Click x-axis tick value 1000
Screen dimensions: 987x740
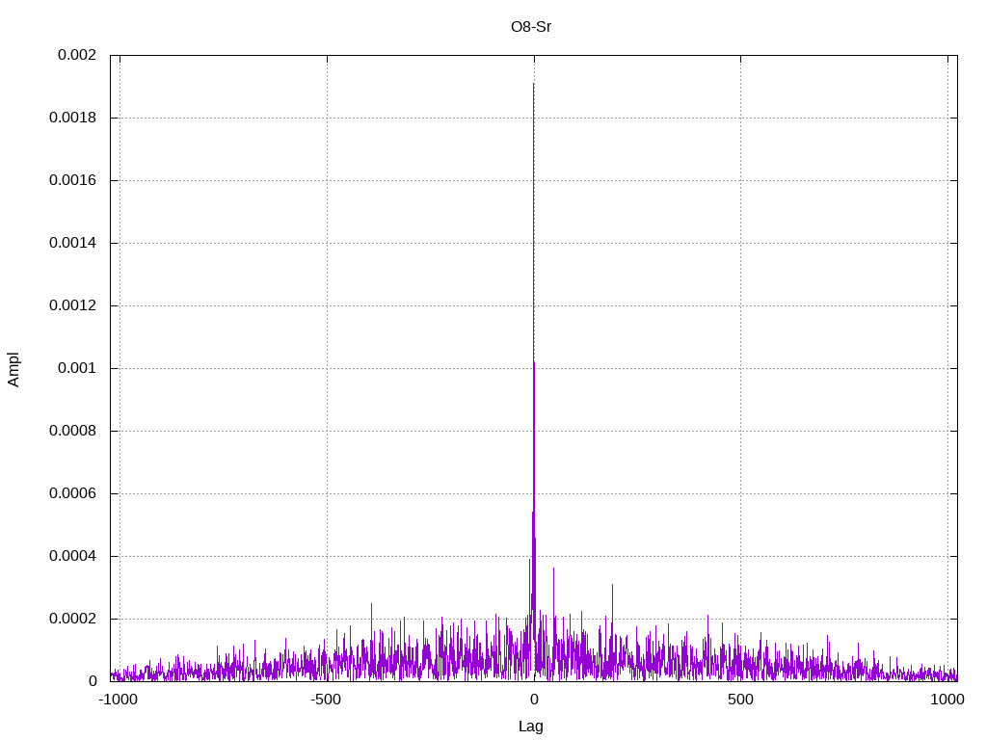click(x=947, y=700)
